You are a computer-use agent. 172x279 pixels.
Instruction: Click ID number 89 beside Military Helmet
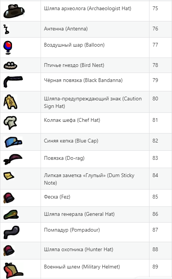[155, 267]
